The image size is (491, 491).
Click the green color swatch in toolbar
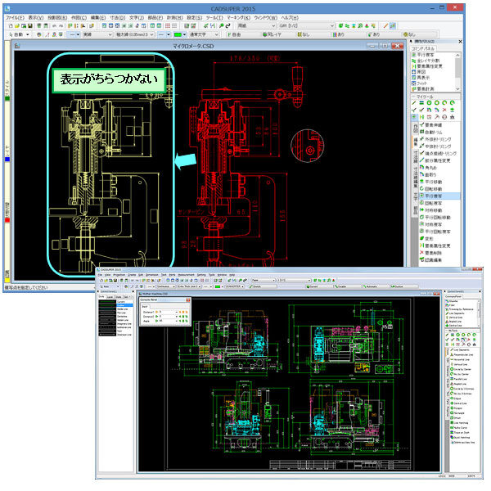pos(178,34)
